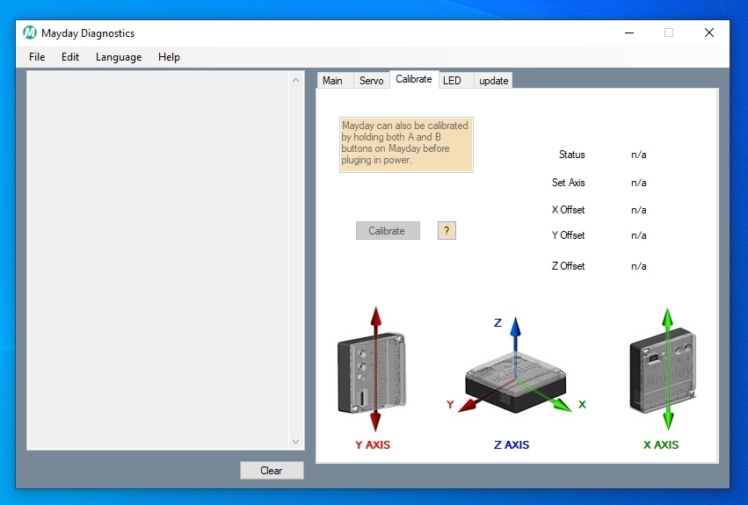Click the Status n/a value
Viewport: 748px width, 505px height.
click(639, 155)
